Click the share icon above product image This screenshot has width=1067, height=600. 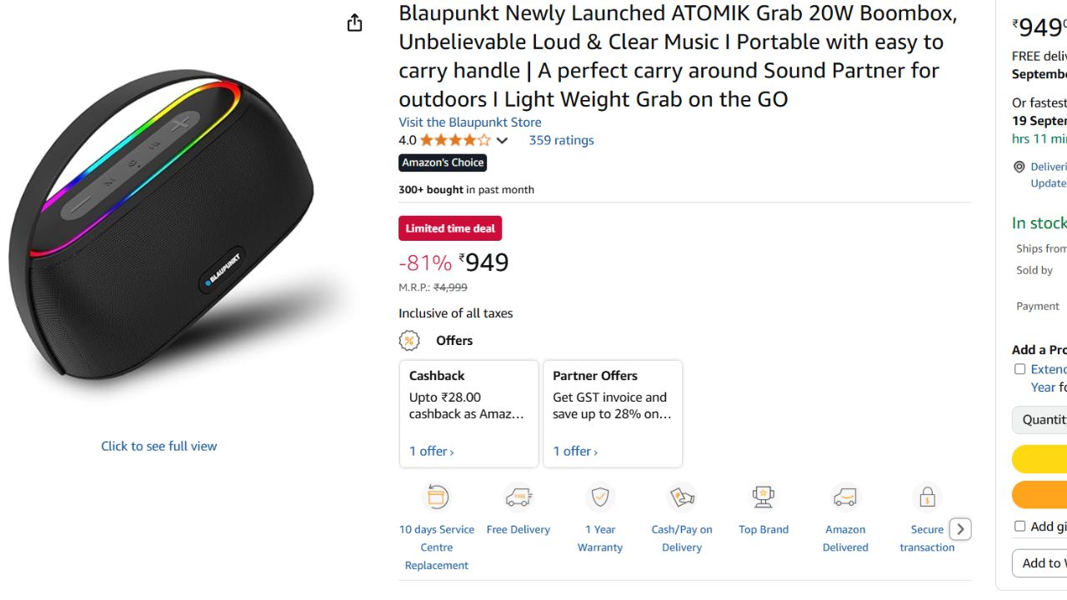[x=355, y=22]
